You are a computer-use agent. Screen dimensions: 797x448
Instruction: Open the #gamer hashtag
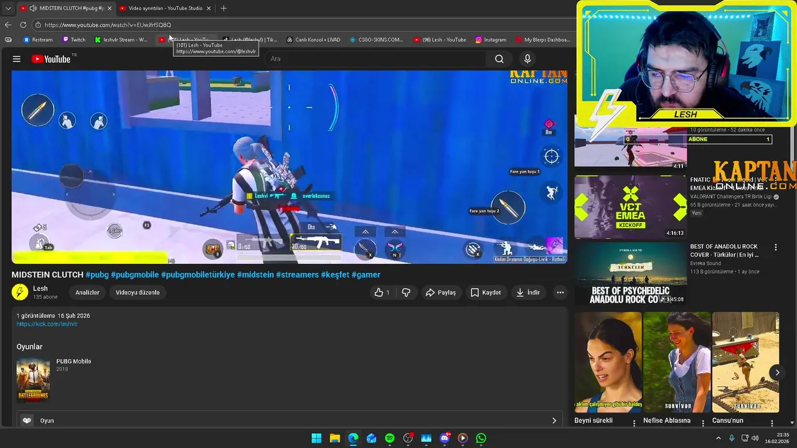tap(365, 274)
